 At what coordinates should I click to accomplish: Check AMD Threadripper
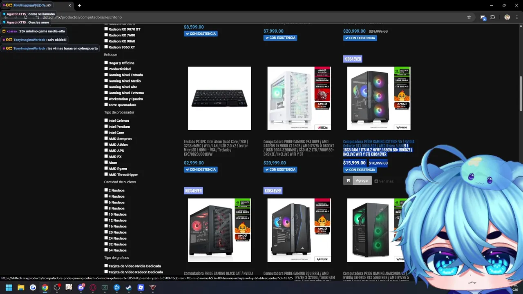106,174
